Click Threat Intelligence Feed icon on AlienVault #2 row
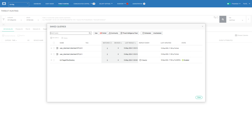Viewport: 252px width, 118px height. pos(57,48)
